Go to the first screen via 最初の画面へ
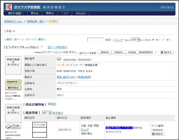179x140 pixels. point(16,13)
